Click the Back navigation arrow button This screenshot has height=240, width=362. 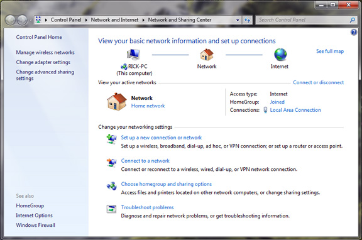point(11,20)
